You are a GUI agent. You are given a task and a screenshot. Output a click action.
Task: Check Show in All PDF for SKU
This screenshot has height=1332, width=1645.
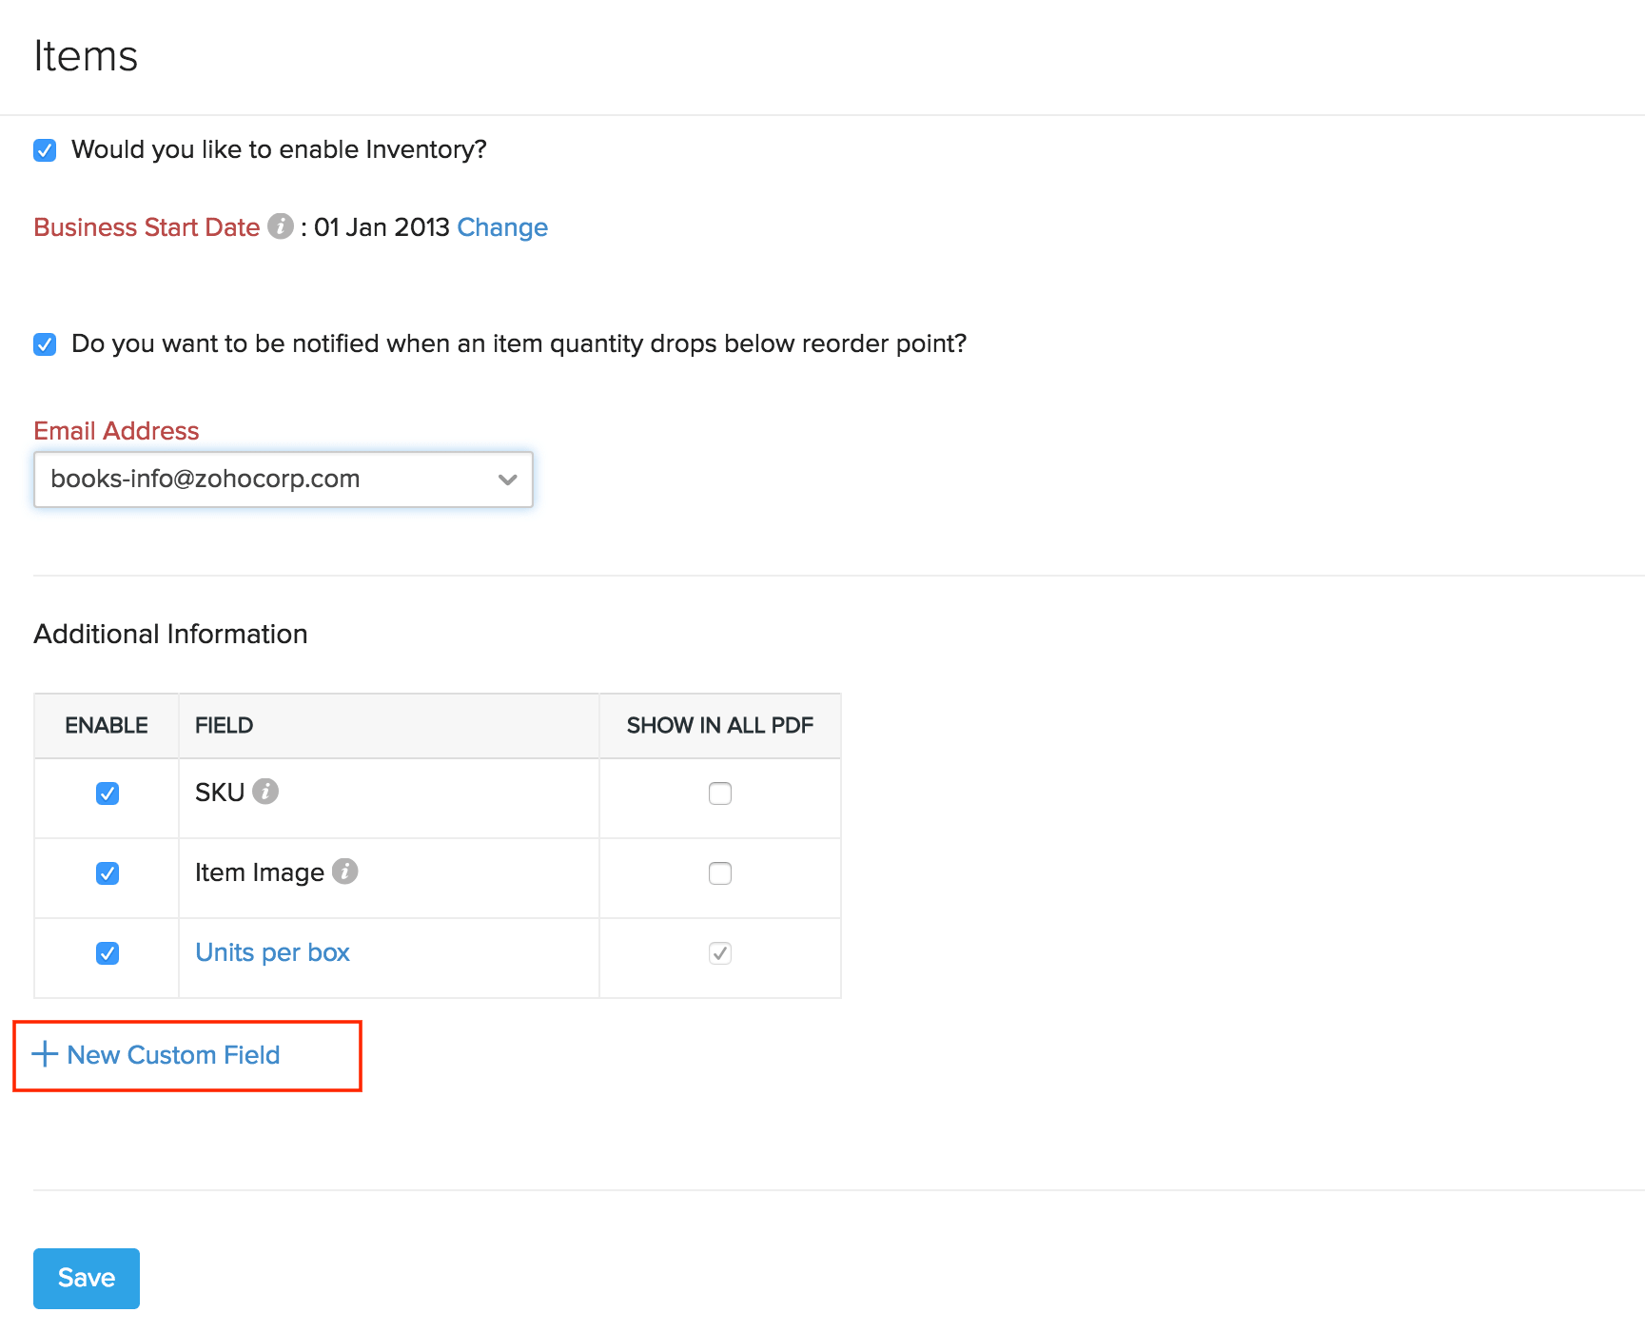coord(720,793)
